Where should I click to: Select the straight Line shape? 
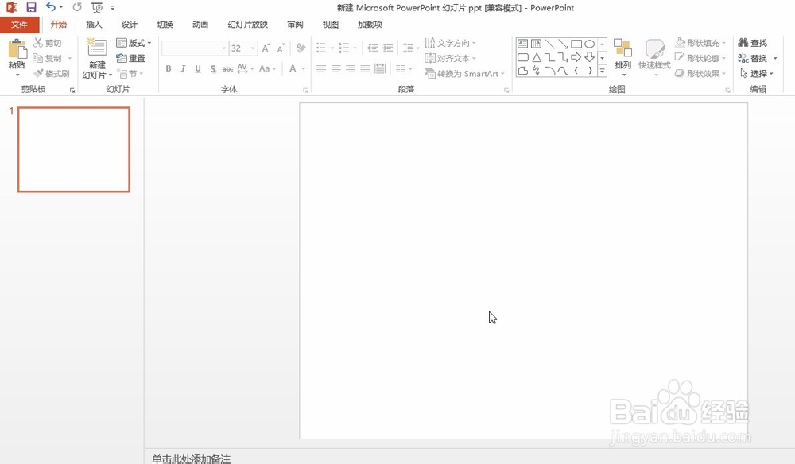pos(549,44)
